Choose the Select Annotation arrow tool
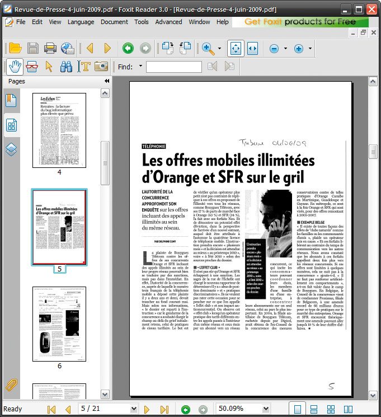Image resolution: width=381 pixels, height=417 pixels. click(x=49, y=67)
